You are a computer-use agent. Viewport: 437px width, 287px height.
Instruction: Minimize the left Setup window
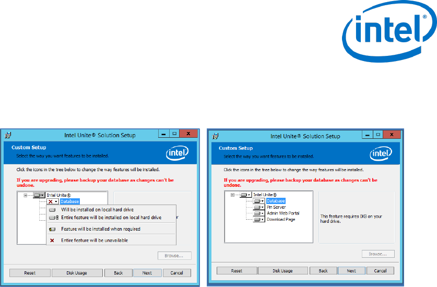pos(163,134)
